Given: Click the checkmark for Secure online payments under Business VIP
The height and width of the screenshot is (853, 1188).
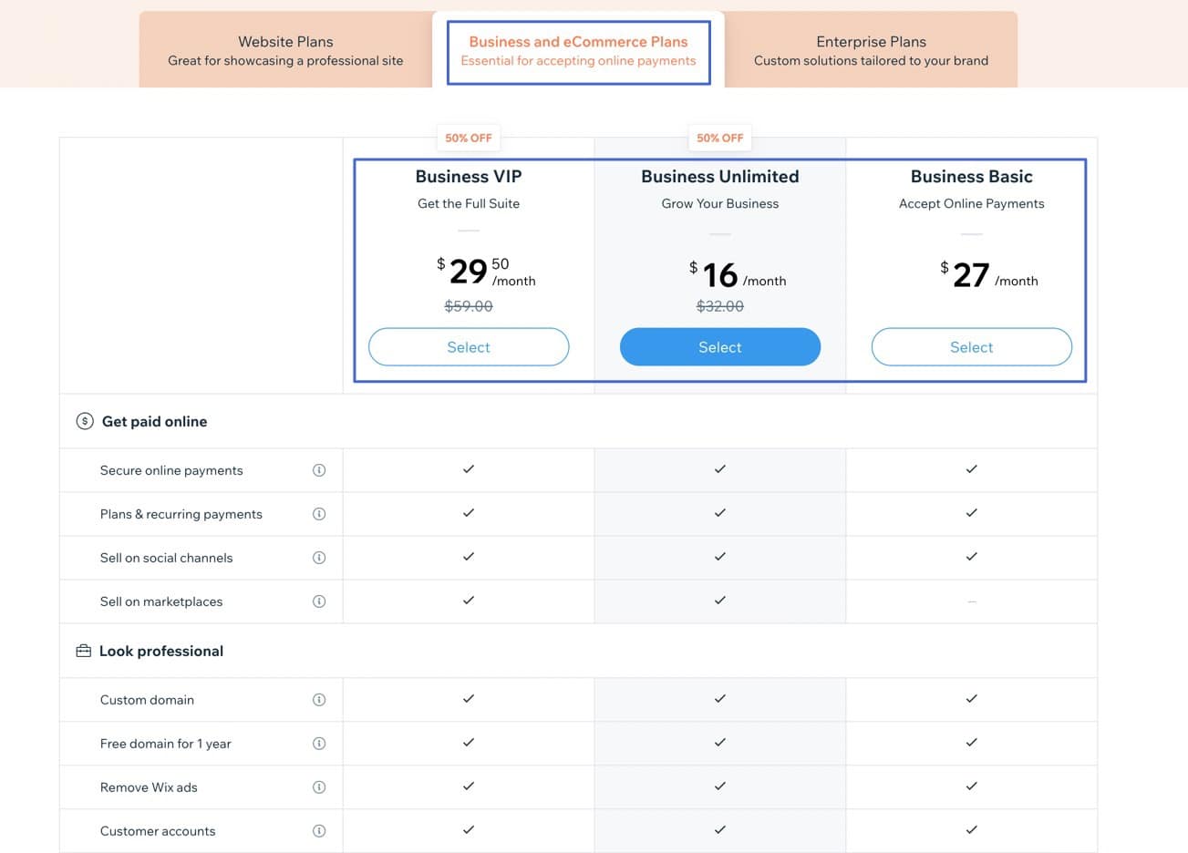Looking at the screenshot, I should (x=468, y=469).
